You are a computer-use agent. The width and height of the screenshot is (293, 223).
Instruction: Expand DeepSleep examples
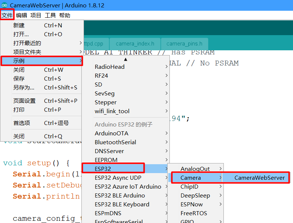coord(196,195)
